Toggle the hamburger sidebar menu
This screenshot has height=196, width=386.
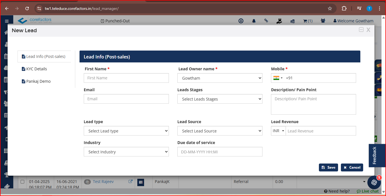[x=7, y=21]
